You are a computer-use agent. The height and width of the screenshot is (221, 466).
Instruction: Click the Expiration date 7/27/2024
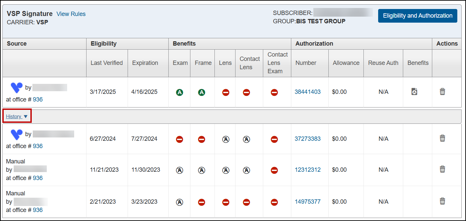coord(144,139)
